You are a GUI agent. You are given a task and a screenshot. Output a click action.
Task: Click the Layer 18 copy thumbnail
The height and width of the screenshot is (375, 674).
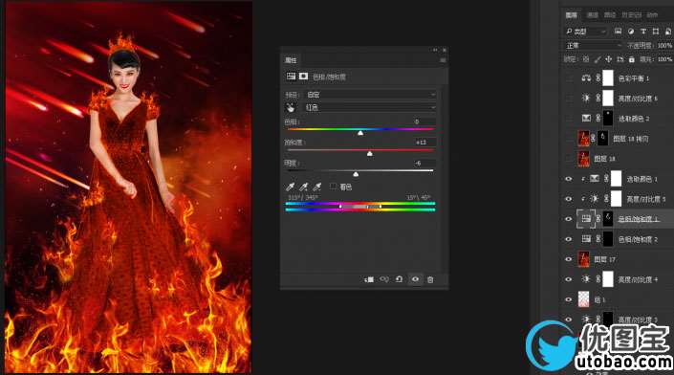click(x=584, y=139)
